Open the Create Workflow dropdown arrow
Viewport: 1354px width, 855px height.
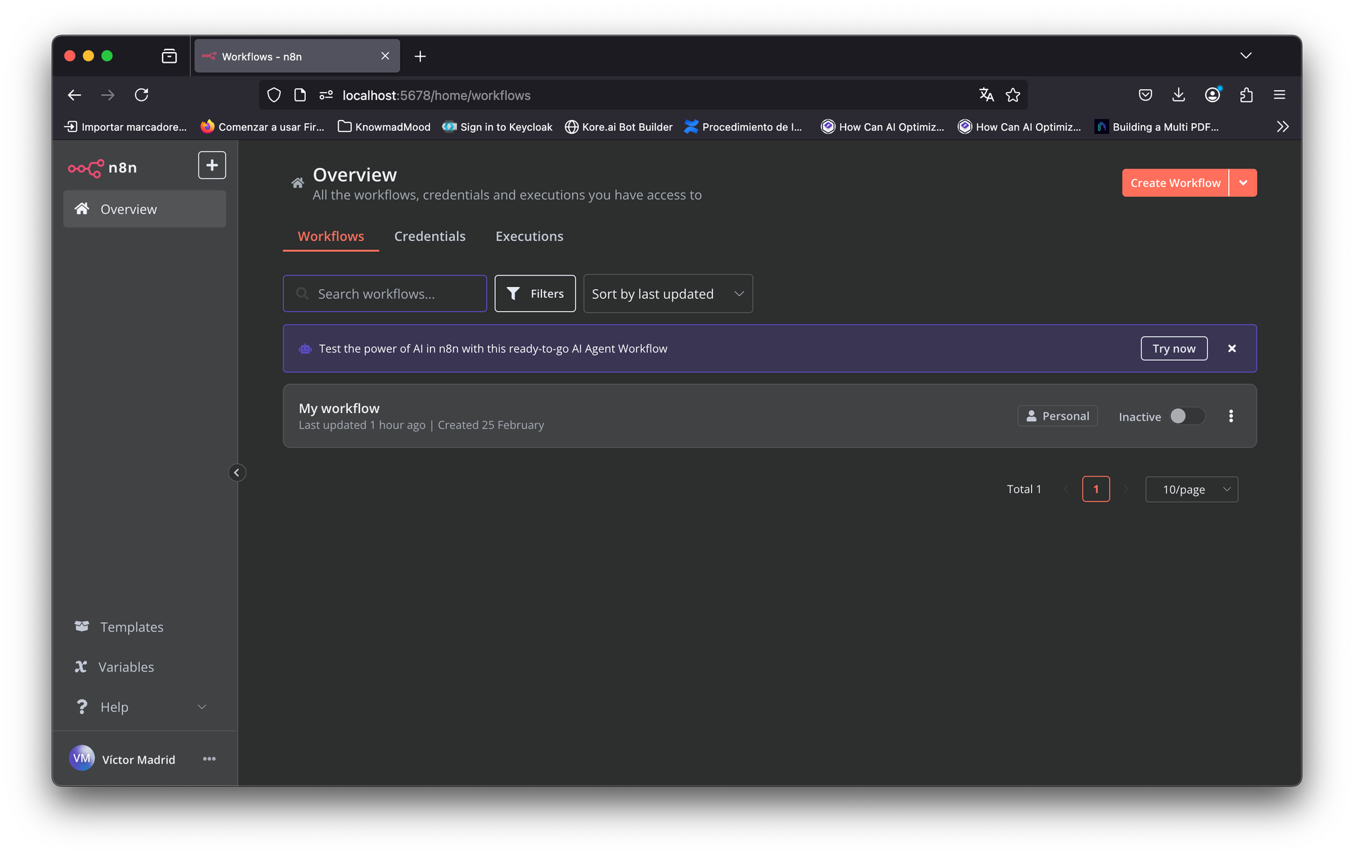pyautogui.click(x=1243, y=183)
